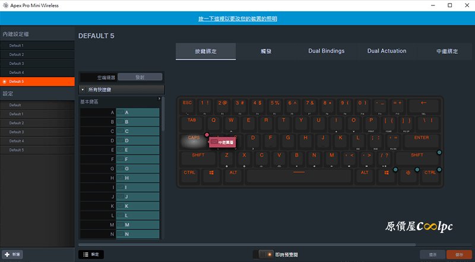Click the question mark help icon
The image size is (475, 262).
click(159, 99)
